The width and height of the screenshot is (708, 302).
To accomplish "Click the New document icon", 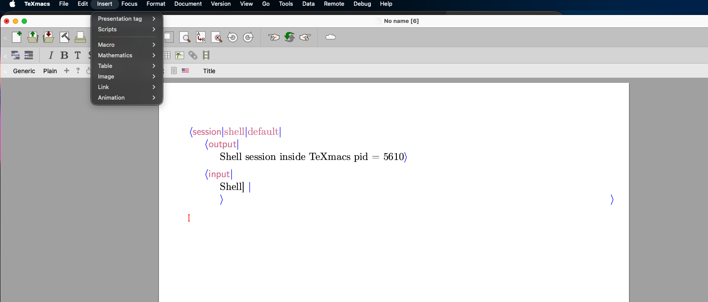I will (x=17, y=37).
